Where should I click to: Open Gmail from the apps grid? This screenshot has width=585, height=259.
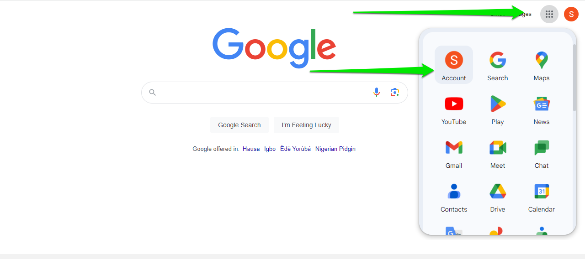pos(454,152)
